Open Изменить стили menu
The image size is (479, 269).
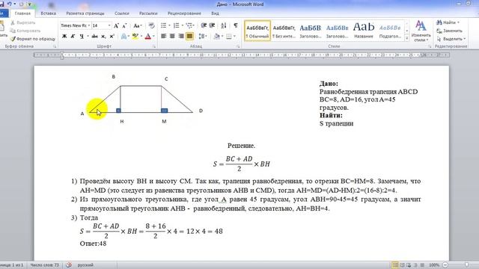click(x=421, y=31)
